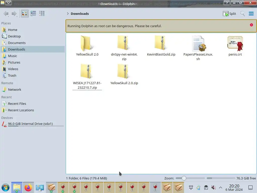This screenshot has height=193, width=257.
Task: Switch to Icons view mode
Action: (x=25, y=14)
